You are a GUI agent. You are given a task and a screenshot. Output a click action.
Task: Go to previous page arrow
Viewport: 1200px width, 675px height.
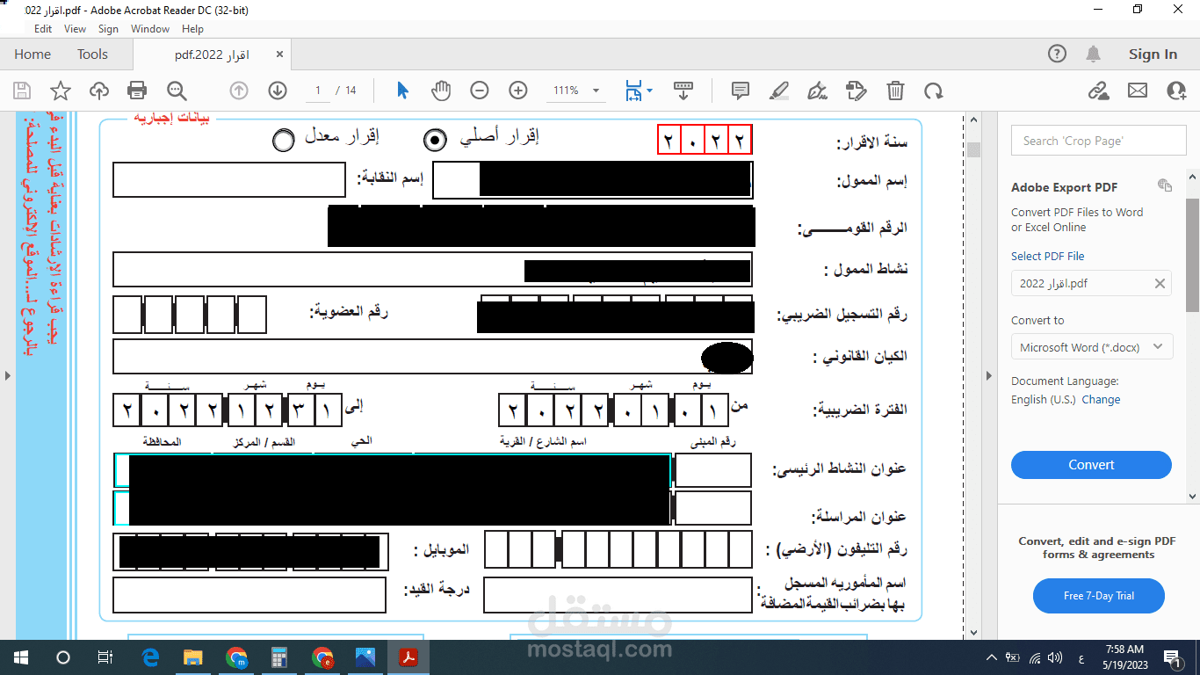click(239, 91)
